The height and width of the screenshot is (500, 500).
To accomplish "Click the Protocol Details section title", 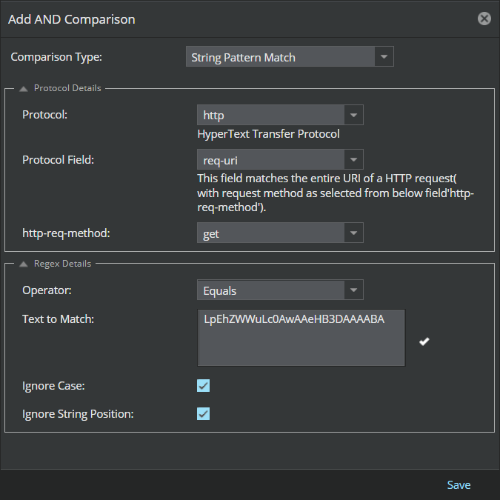I will pos(67,88).
